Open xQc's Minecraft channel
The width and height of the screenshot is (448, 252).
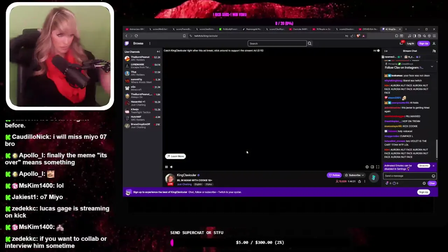[142, 88]
